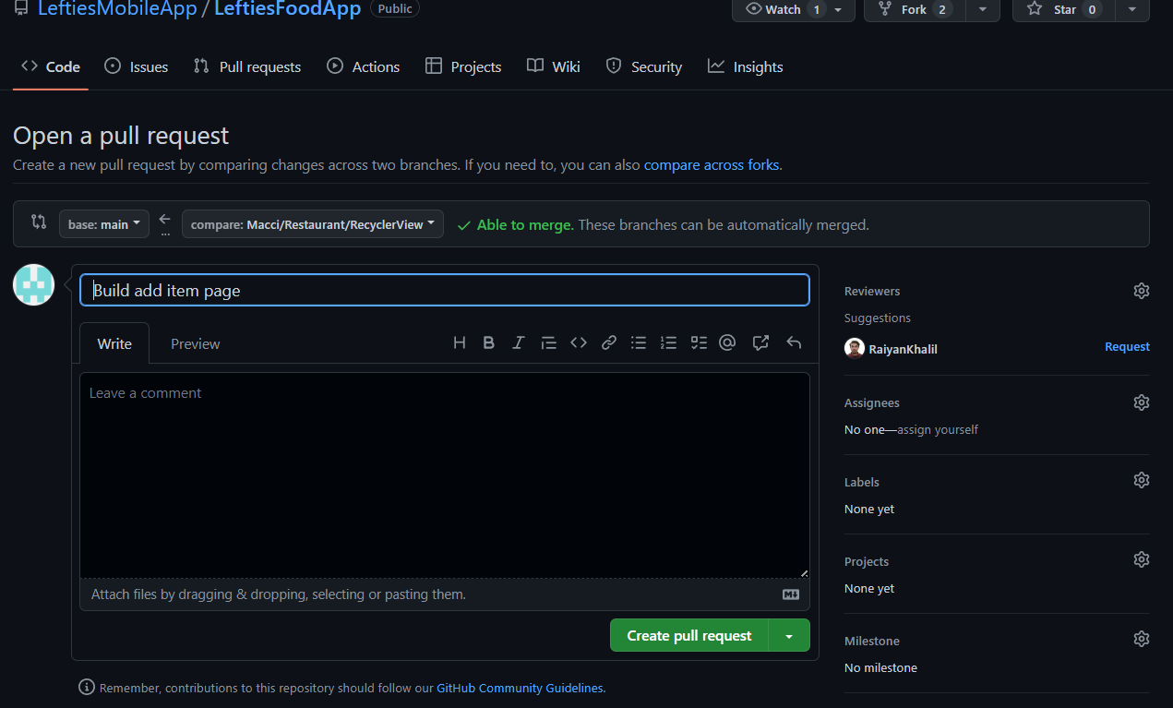Viewport: 1173px width, 708px height.
Task: Apply italic formatting in comment toolbar
Action: 519,342
